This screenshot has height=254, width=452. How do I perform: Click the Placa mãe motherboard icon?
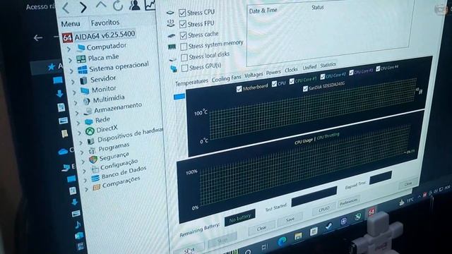[x=81, y=59]
